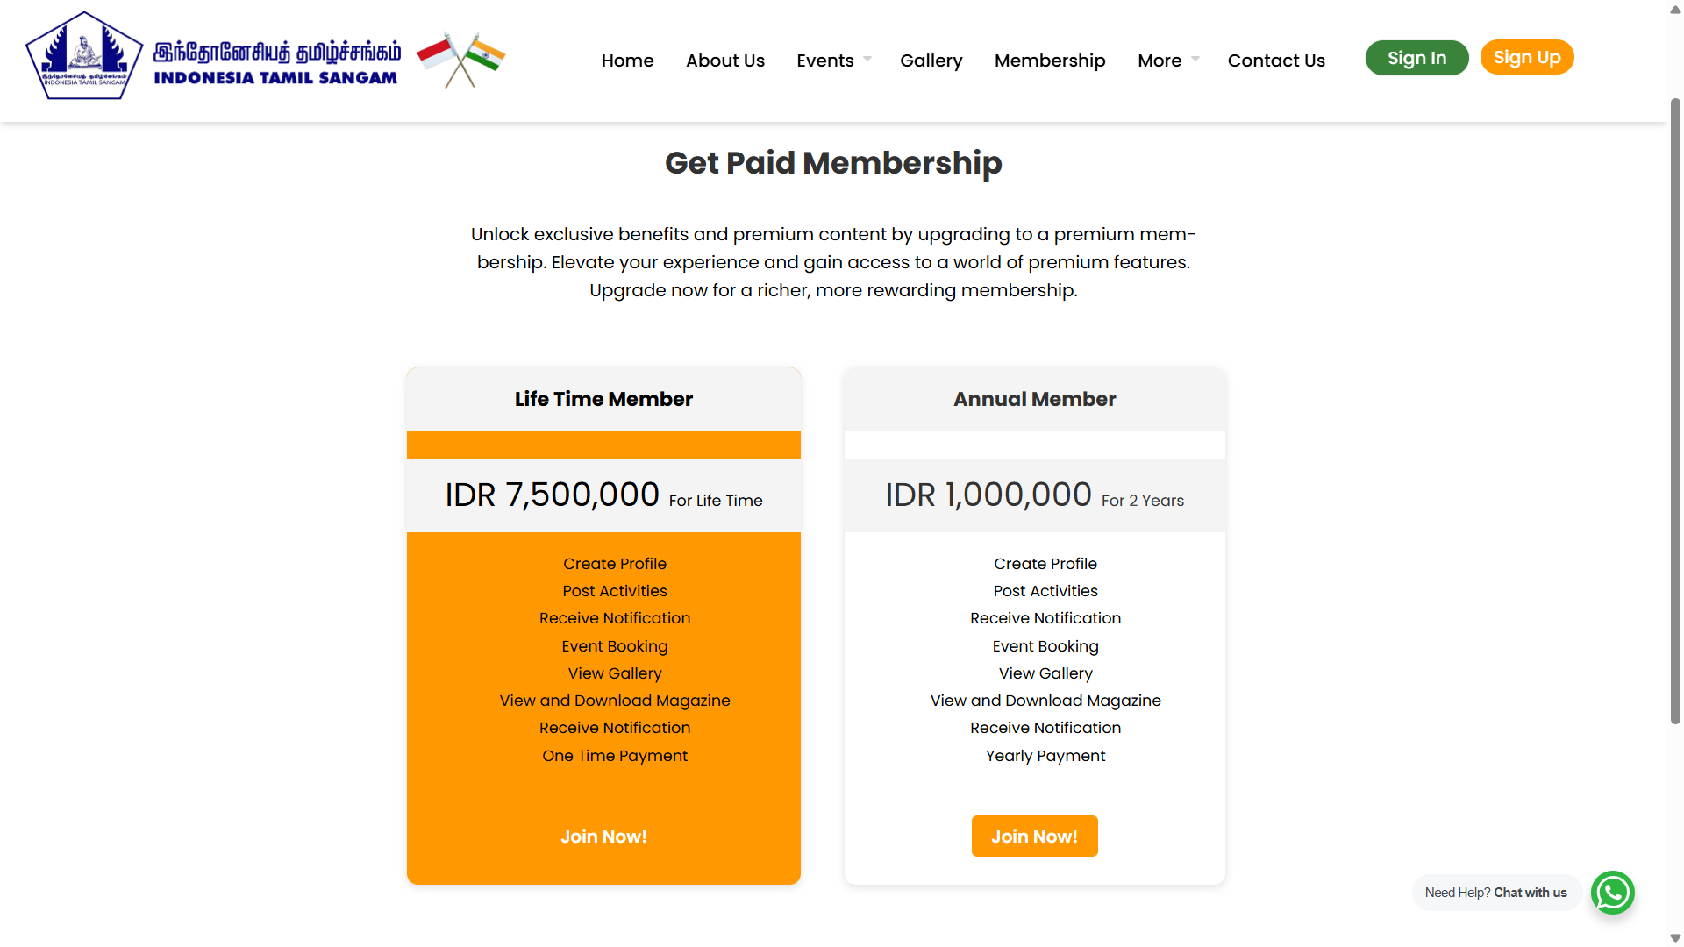Click the Sign In button
The image size is (1684, 947).
point(1416,57)
